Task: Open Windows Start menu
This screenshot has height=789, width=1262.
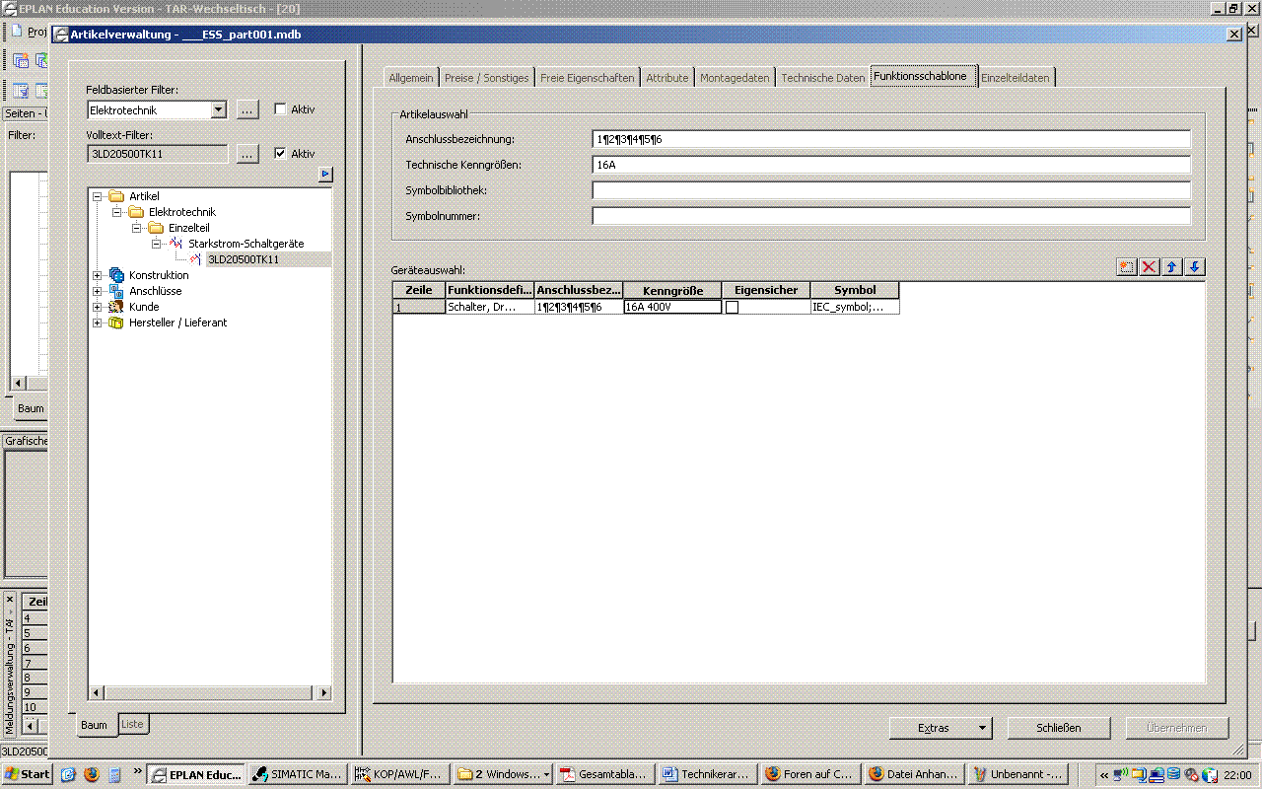Action: click(x=27, y=774)
